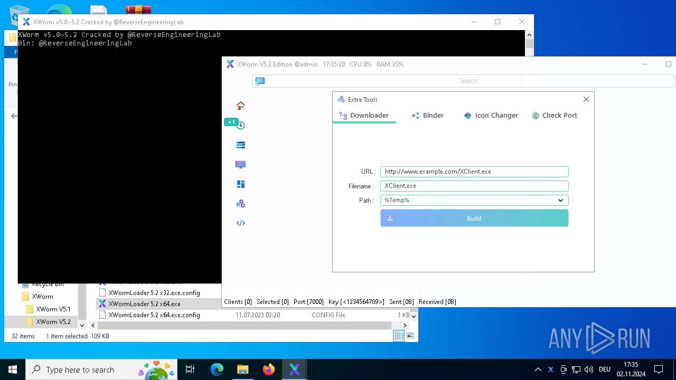Viewport: 676px width, 380px height.
Task: Click the DEU language indicator
Action: tap(605, 369)
